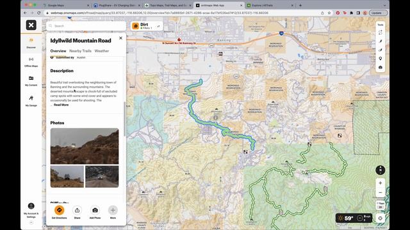410x230 pixels.
Task: Open the Discover sidebar section
Action: point(31,43)
